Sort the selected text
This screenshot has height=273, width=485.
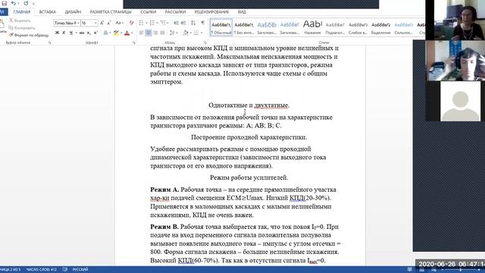[x=193, y=23]
